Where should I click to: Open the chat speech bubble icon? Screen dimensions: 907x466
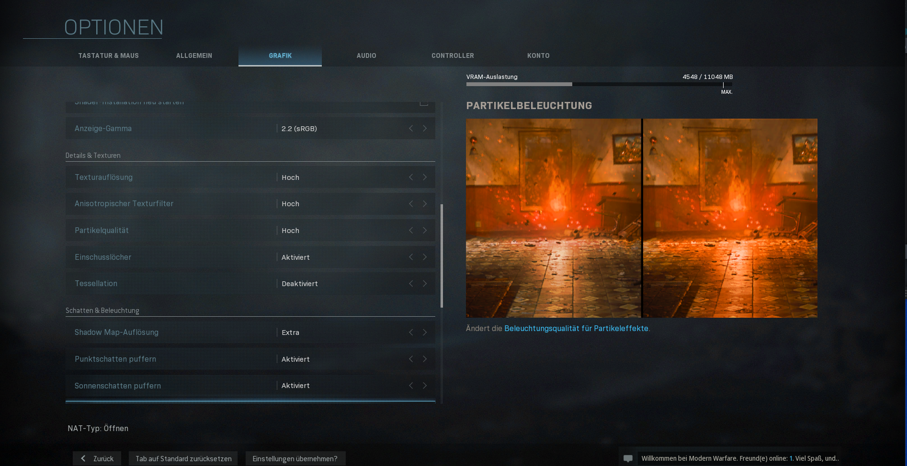tap(628, 458)
